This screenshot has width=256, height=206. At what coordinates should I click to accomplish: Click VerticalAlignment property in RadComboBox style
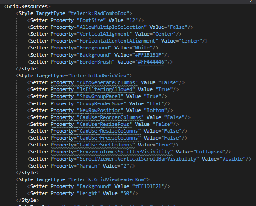104,34
